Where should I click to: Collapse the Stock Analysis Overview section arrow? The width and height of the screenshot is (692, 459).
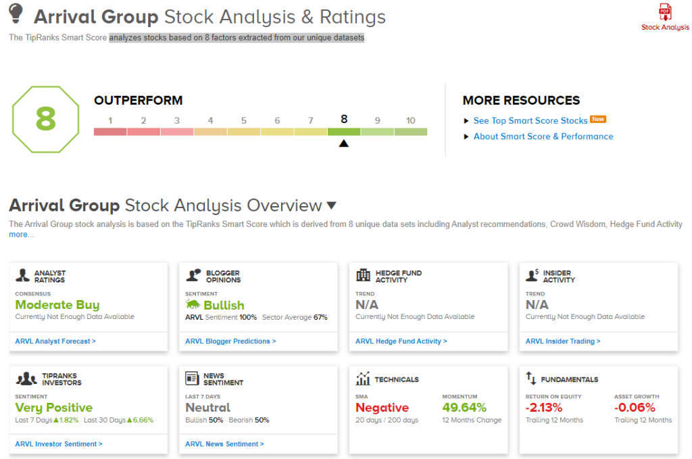(x=331, y=206)
